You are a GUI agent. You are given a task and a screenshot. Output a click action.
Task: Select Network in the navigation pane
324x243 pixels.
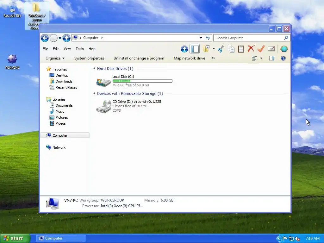59,147
